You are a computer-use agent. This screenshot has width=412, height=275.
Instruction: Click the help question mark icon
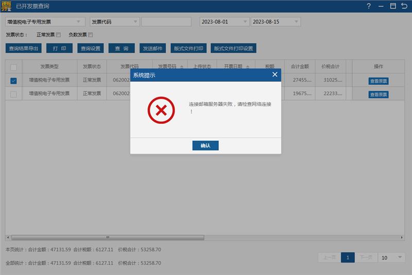tap(369, 6)
